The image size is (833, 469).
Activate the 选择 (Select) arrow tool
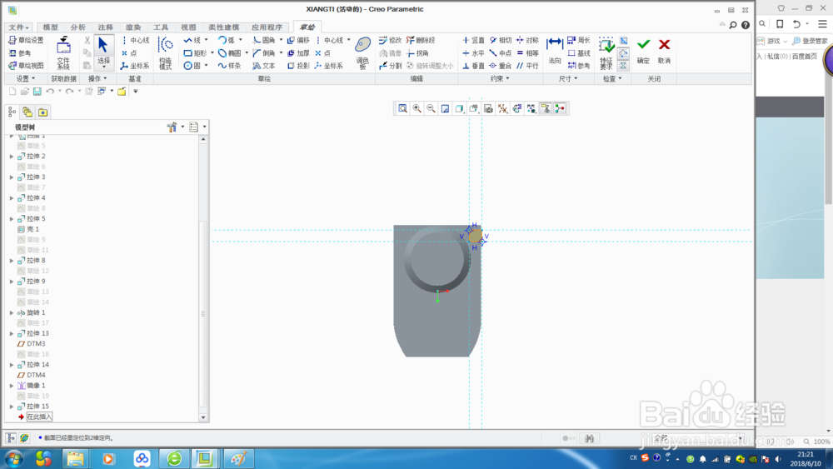click(x=103, y=52)
